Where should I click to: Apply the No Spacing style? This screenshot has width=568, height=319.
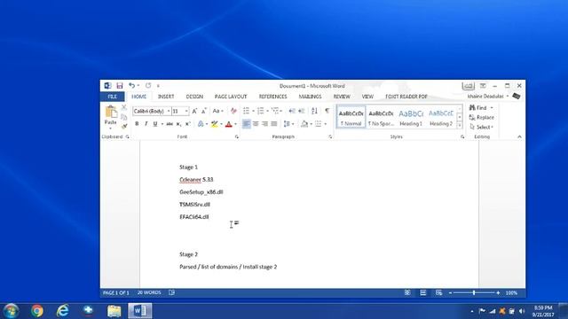coord(381,117)
